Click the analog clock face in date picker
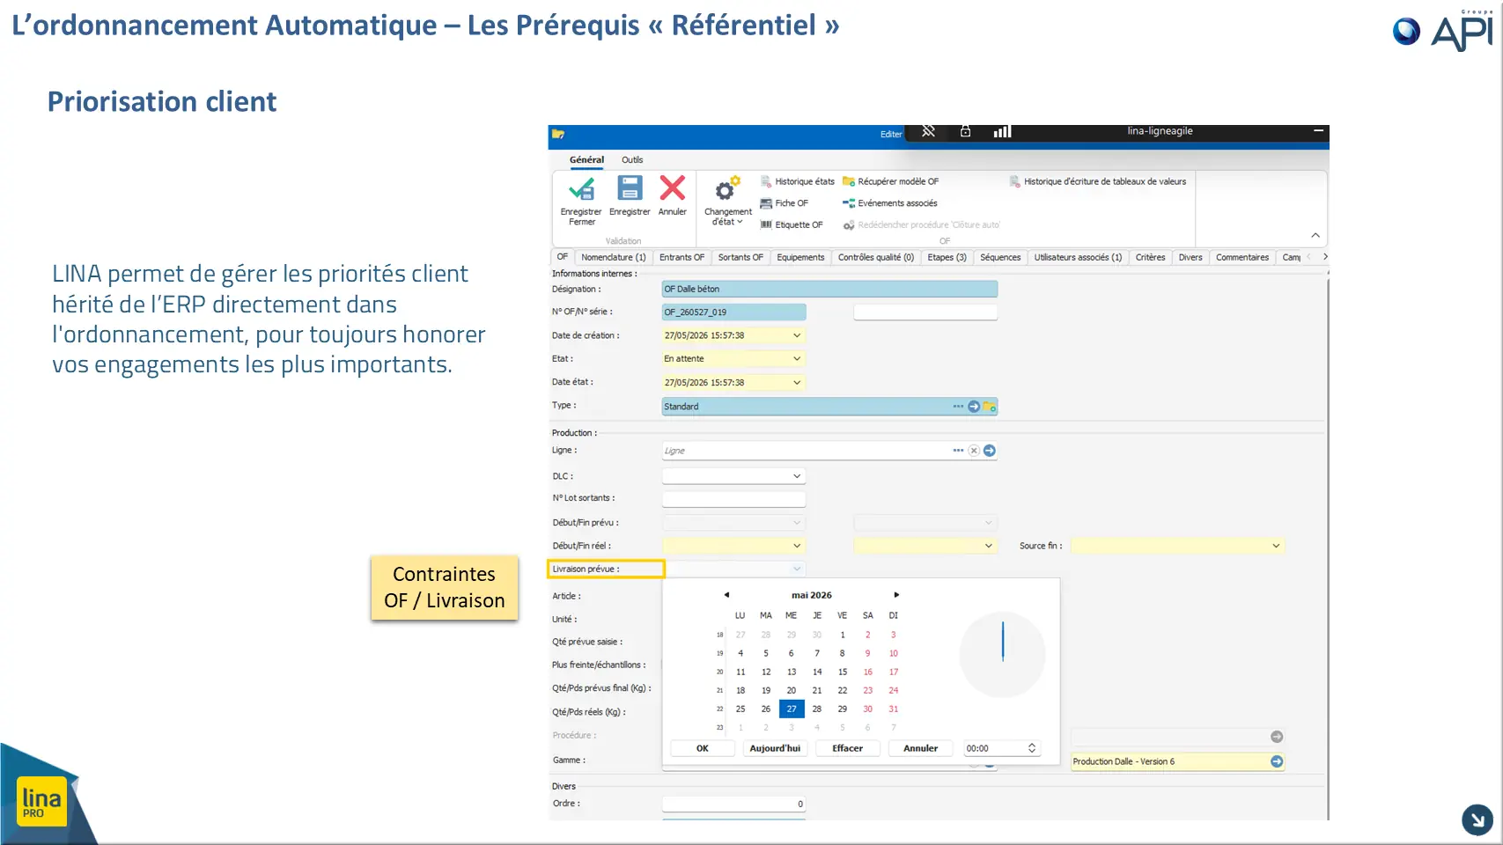1503x845 pixels. 1002,655
